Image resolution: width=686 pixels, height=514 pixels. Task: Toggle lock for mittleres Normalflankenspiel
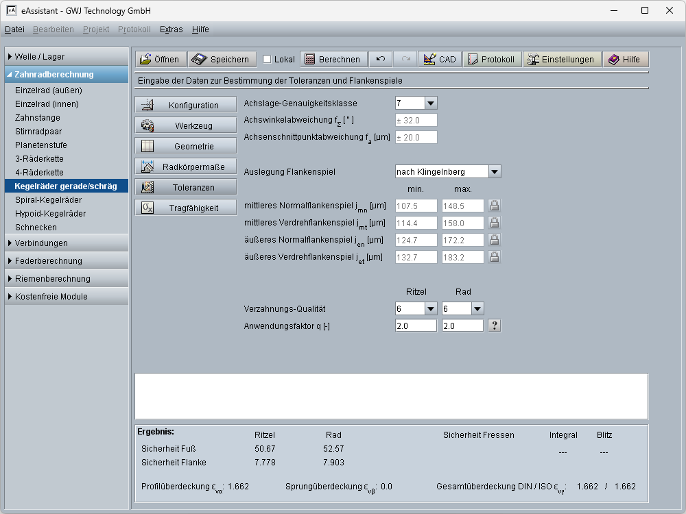[494, 206]
